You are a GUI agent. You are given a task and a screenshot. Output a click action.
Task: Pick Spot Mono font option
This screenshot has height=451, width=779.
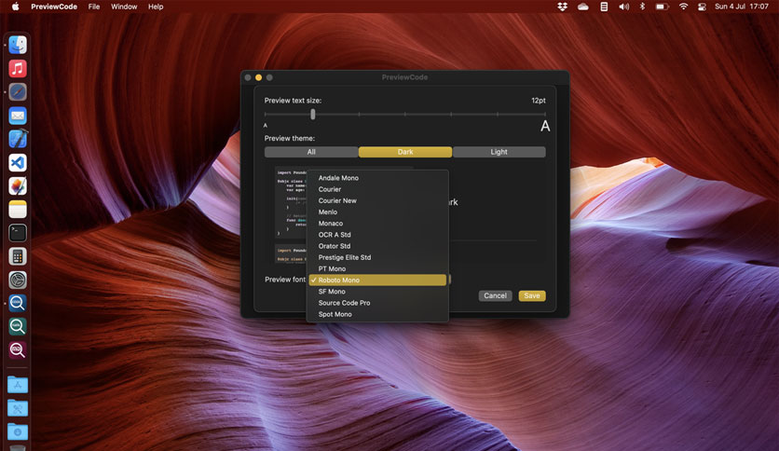(377, 314)
